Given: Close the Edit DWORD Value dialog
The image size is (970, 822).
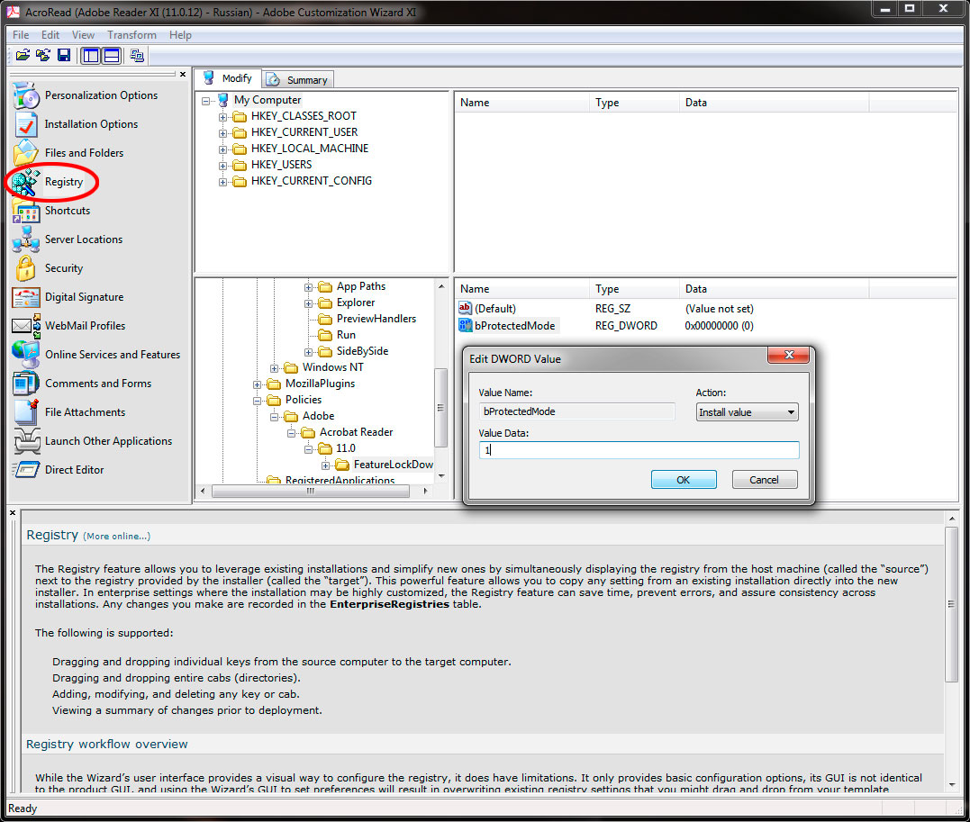Looking at the screenshot, I should pyautogui.click(x=788, y=355).
